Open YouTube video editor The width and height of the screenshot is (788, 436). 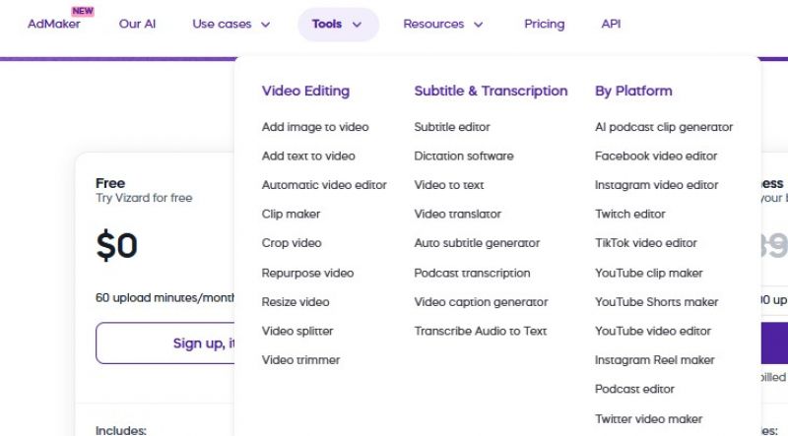point(653,331)
